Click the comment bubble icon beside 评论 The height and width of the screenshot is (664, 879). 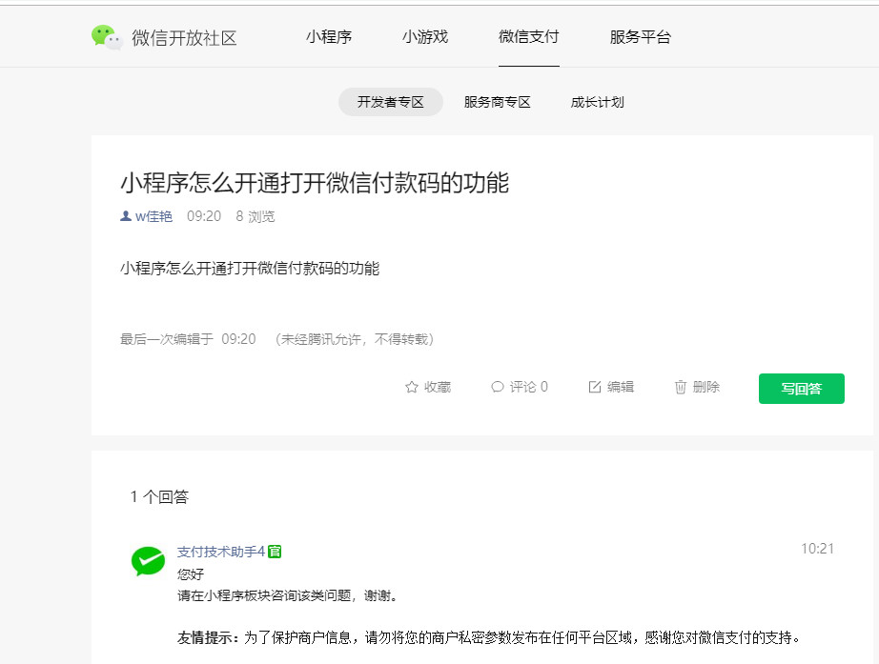coord(497,387)
